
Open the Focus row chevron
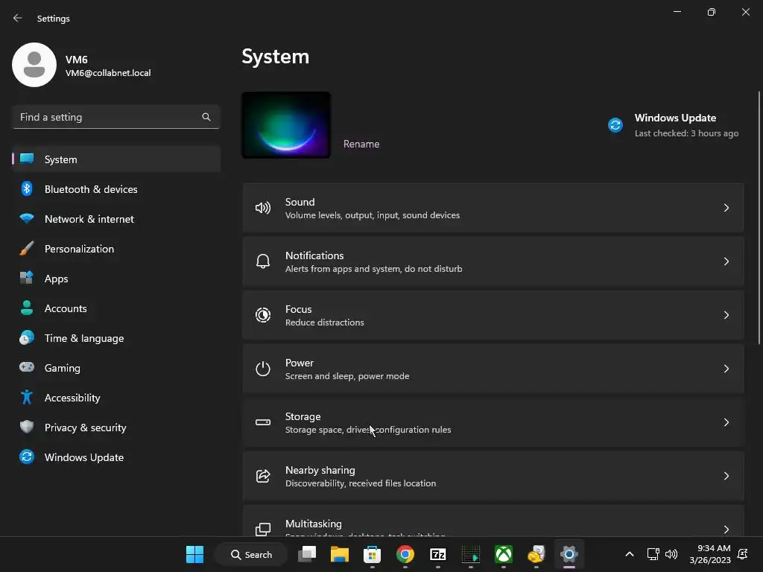coord(726,315)
